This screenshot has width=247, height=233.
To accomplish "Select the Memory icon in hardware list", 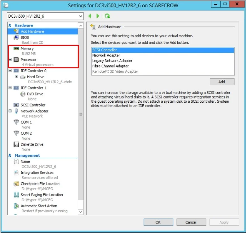I will click(17, 48).
